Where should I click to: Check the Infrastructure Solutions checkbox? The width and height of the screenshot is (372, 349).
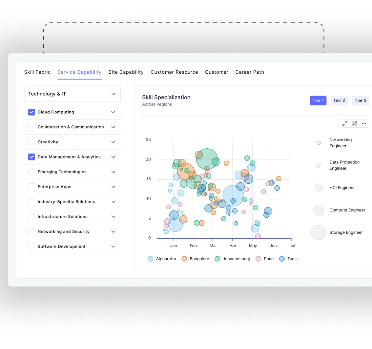31,216
